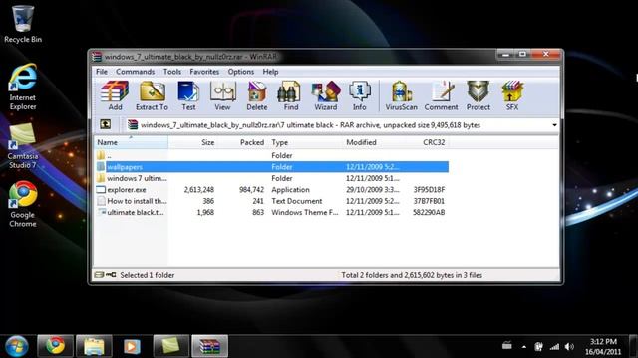Viewport: 638px width, 358px height.
Task: Click 'Selected 1 folder' status text
Action: (147, 275)
